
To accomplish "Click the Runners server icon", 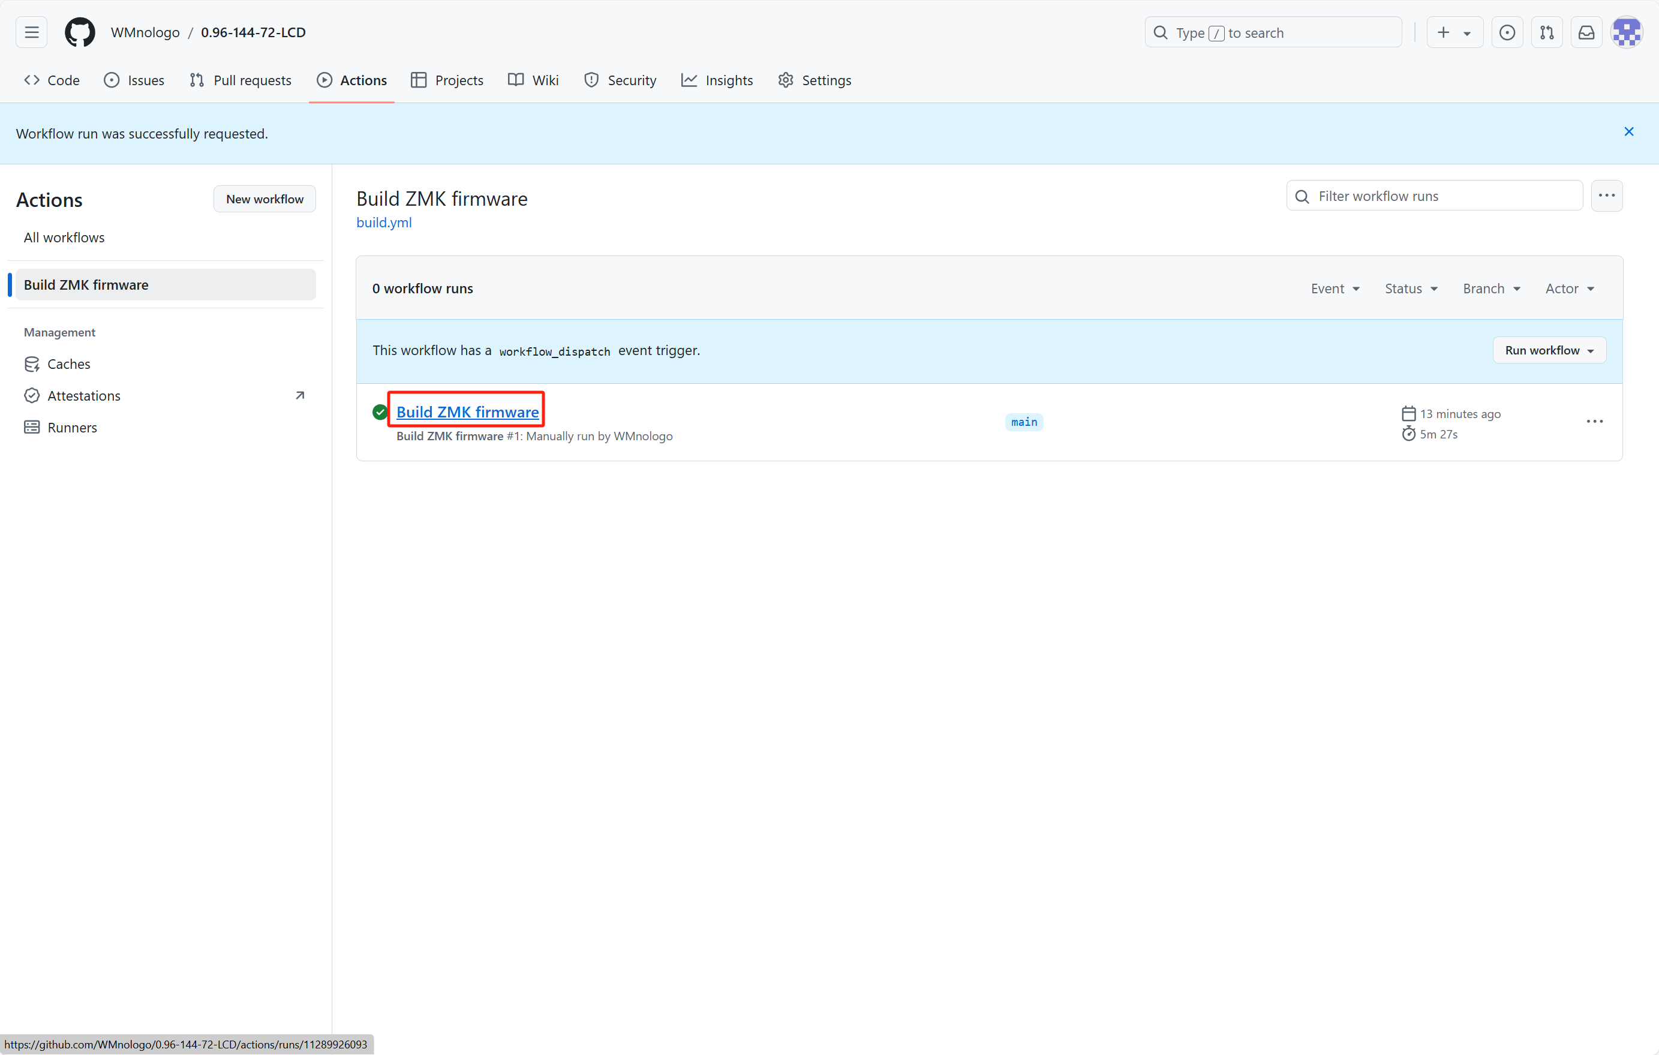I will tap(32, 427).
